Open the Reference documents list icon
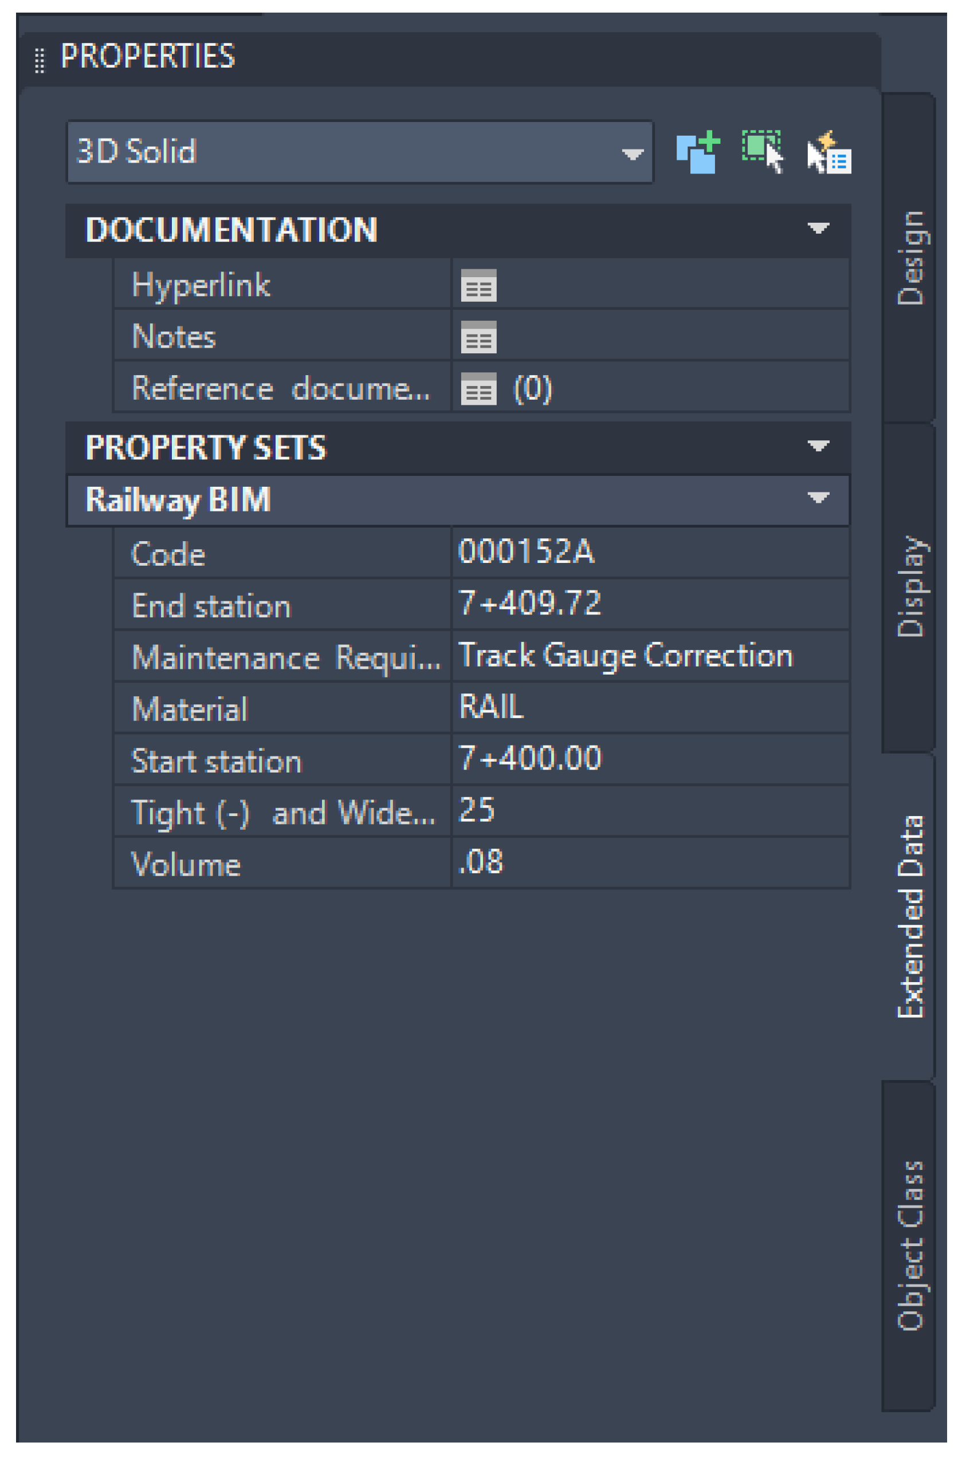This screenshot has height=1462, width=966. coord(478,388)
